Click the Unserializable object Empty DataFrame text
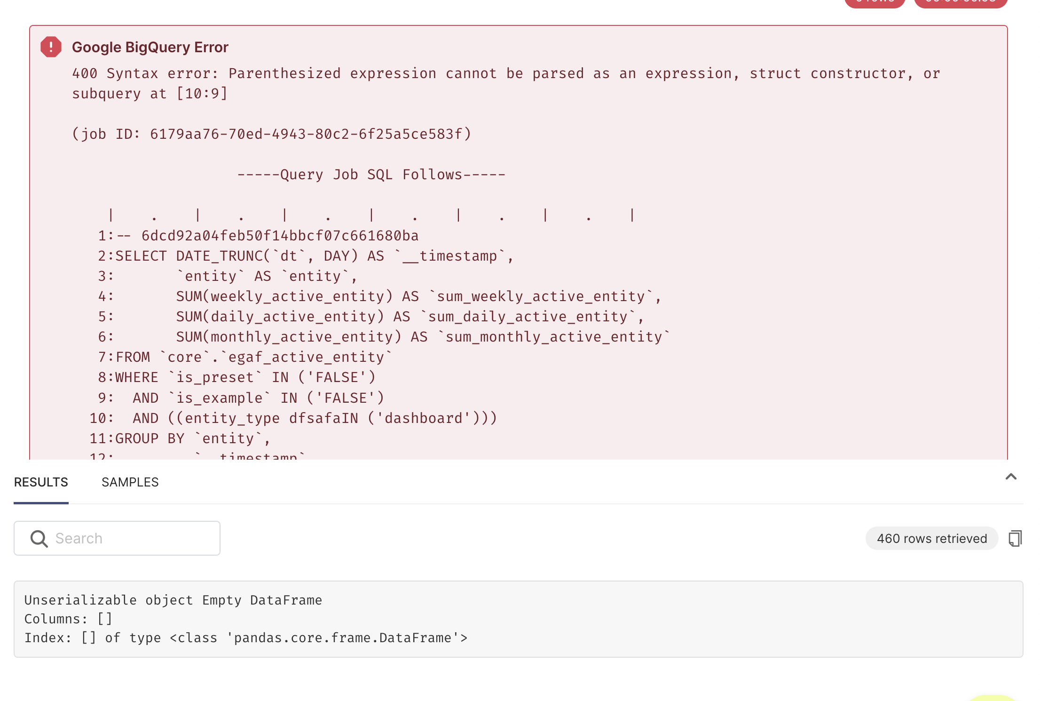The height and width of the screenshot is (701, 1040). point(173,600)
